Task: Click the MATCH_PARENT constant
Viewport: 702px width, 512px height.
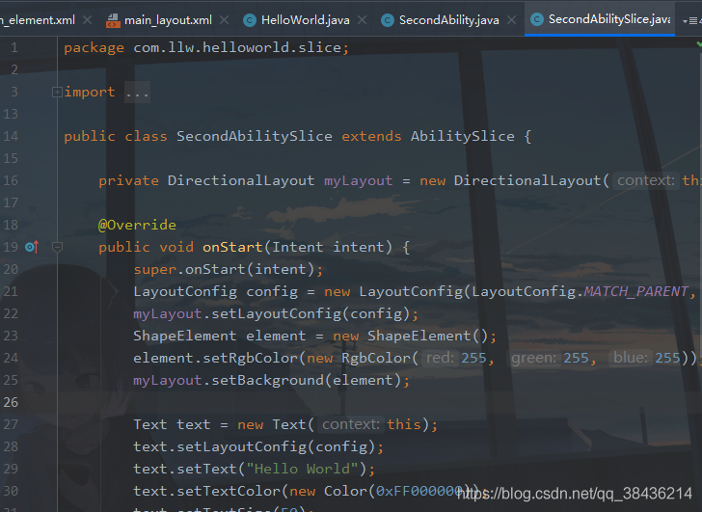Action: pos(635,291)
